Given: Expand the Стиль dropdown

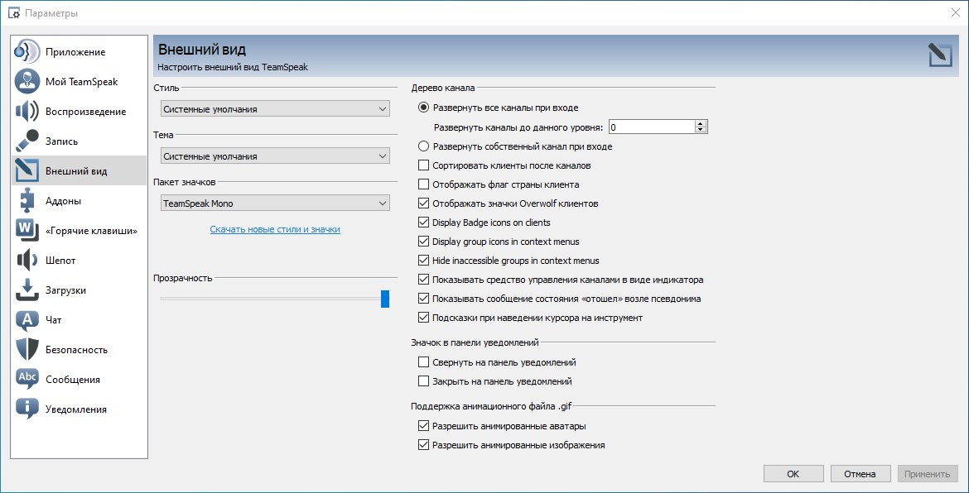Looking at the screenshot, I should 275,109.
